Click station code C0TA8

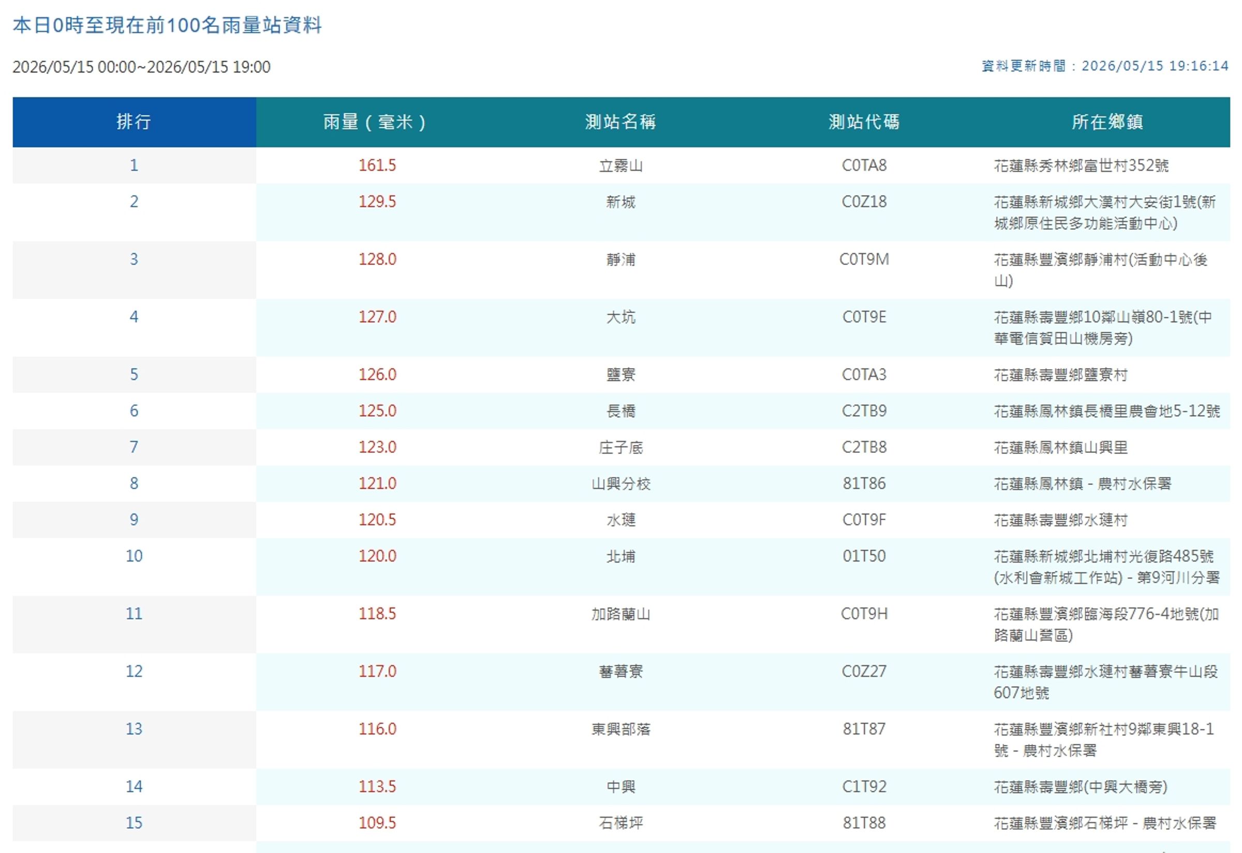864,165
